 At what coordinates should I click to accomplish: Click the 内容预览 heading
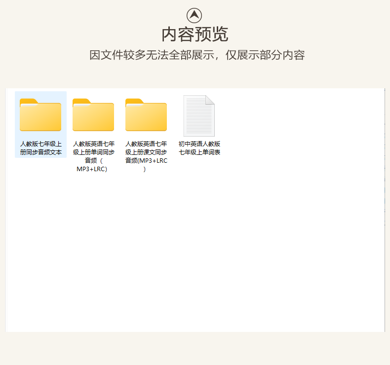(195, 35)
